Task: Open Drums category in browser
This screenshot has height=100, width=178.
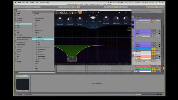Action: pyautogui.click(x=18, y=15)
